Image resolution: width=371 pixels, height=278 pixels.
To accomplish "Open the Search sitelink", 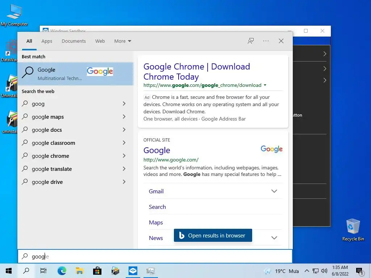I will pyautogui.click(x=157, y=207).
